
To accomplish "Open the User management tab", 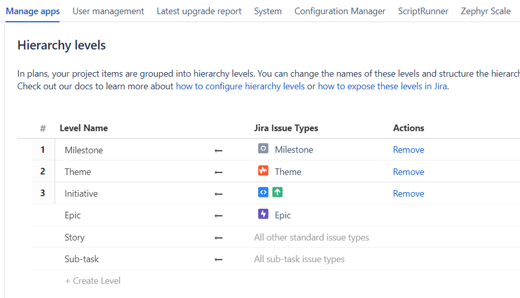I will (x=108, y=11).
